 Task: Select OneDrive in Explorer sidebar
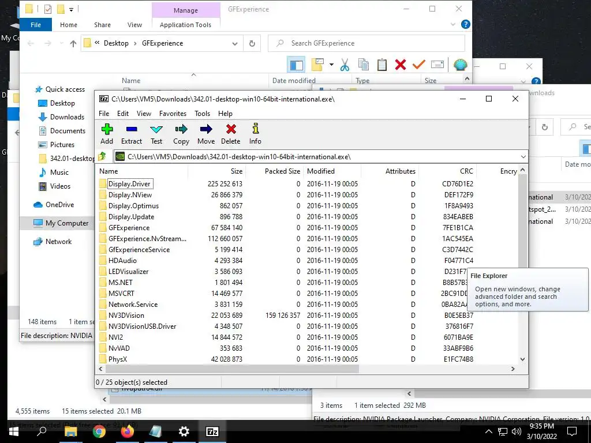pyautogui.click(x=59, y=205)
